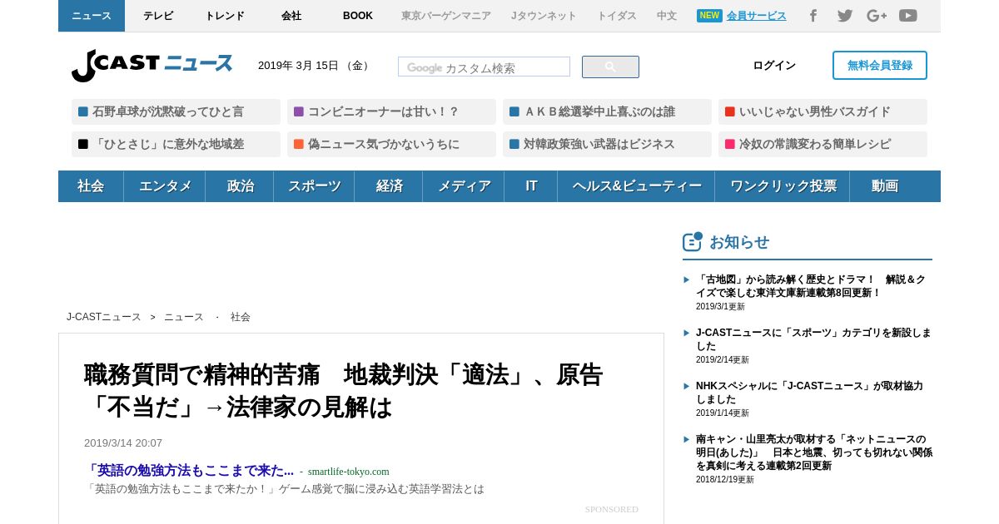Open the スポーツ category menu
The width and height of the screenshot is (999, 524).
pos(314,186)
